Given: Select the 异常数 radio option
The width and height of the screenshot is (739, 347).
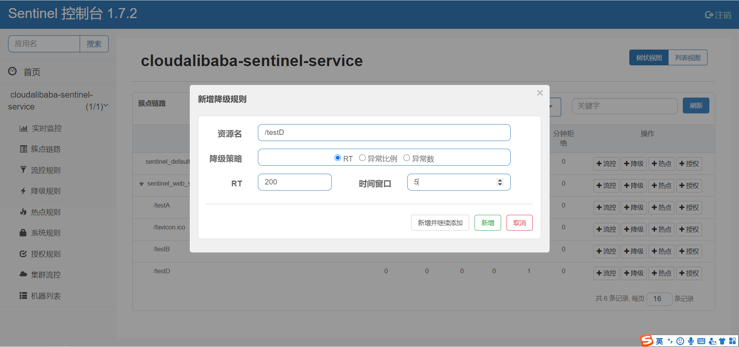Looking at the screenshot, I should 406,158.
